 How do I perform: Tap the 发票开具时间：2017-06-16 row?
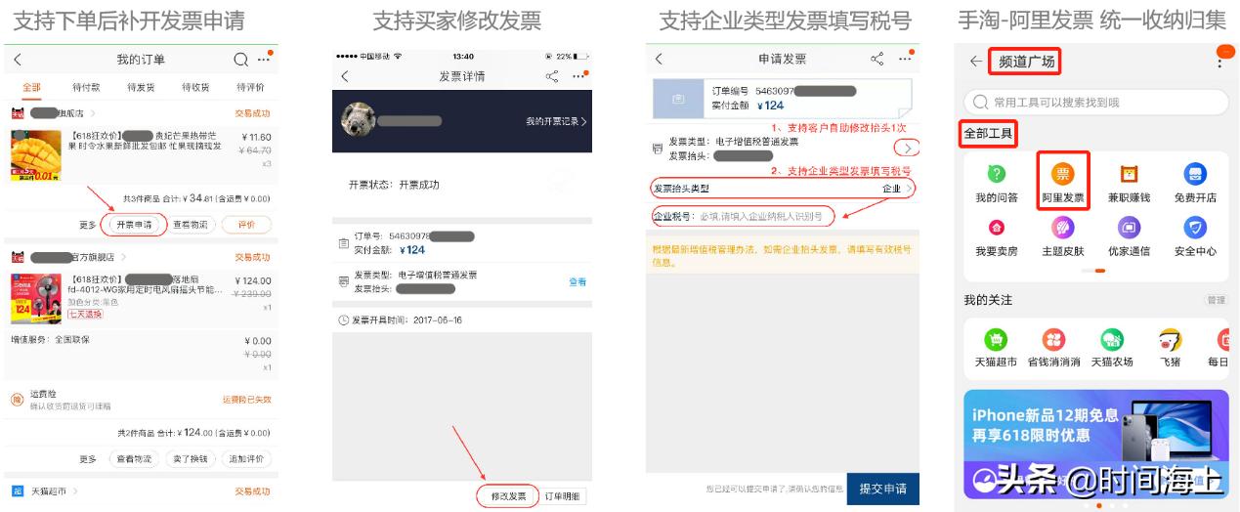click(461, 320)
